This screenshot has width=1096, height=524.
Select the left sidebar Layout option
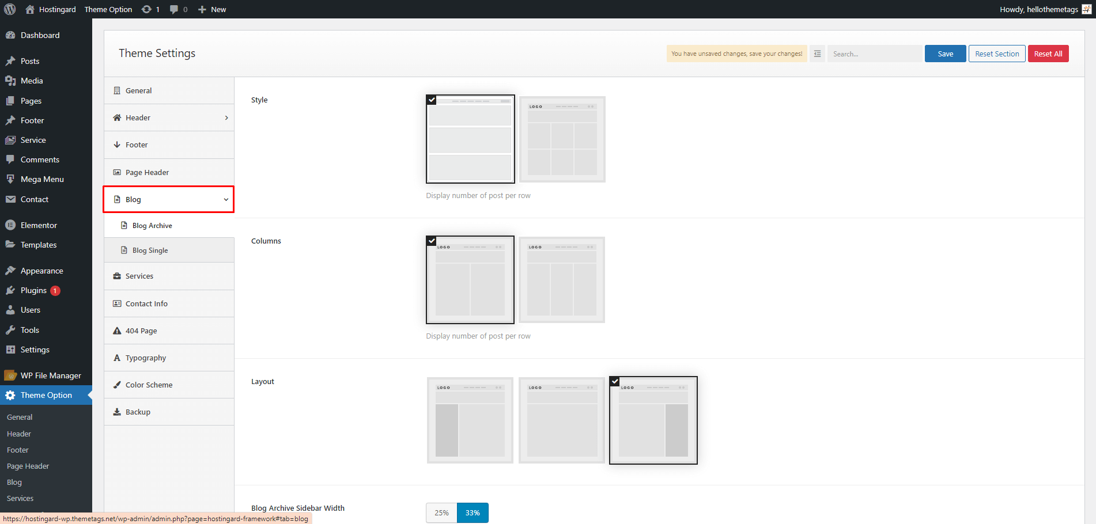470,420
